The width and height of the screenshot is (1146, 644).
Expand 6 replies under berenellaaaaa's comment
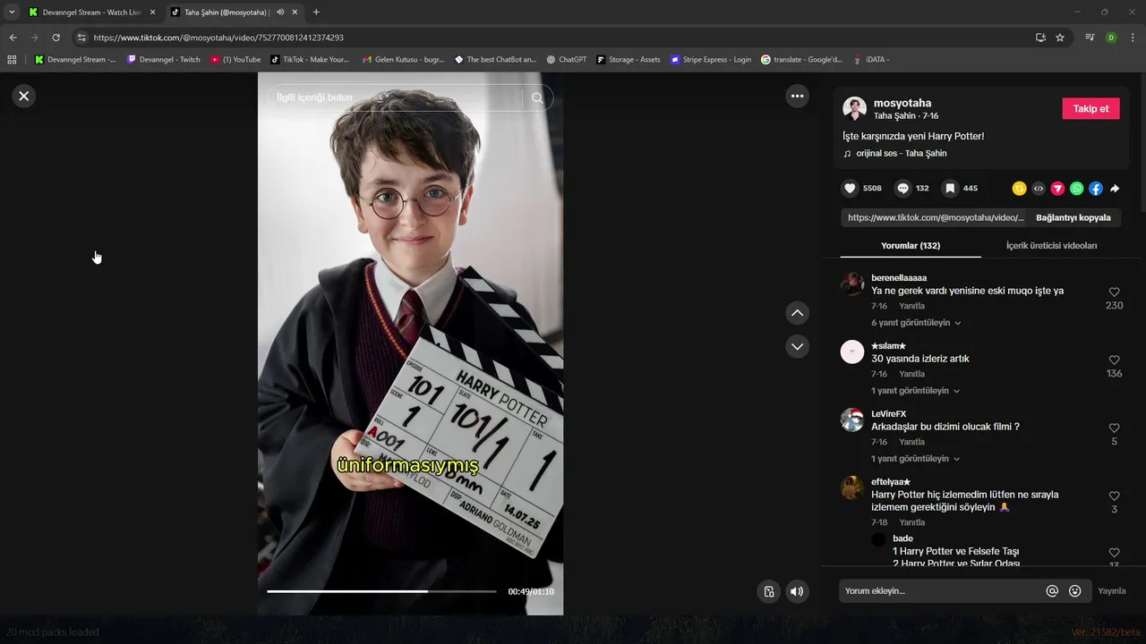point(916,323)
